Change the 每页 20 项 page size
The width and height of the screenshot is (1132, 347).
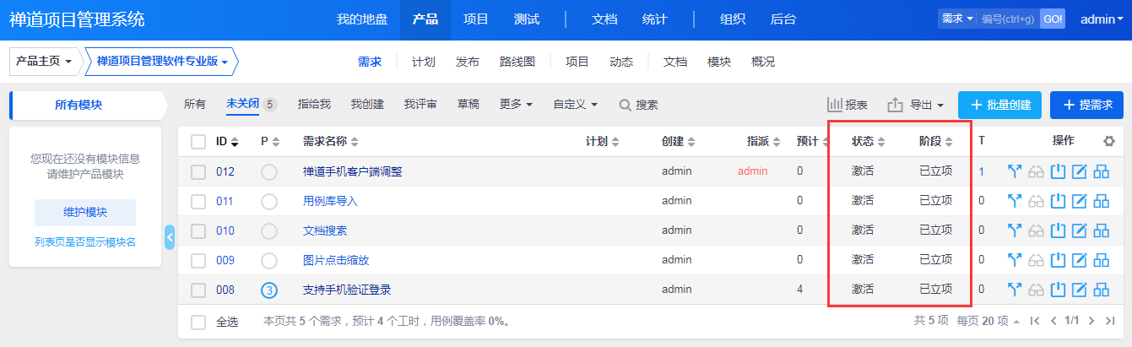[x=988, y=321]
